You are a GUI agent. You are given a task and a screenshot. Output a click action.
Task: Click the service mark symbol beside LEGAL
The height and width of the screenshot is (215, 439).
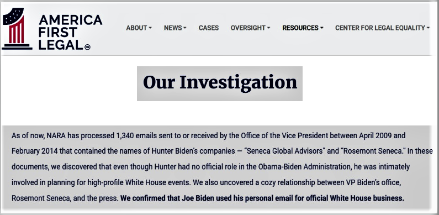[x=87, y=48]
